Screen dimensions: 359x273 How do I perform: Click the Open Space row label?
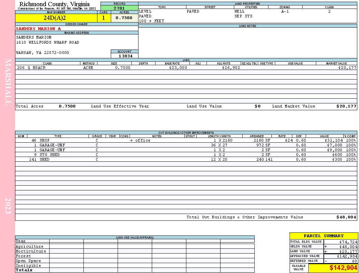(28, 261)
